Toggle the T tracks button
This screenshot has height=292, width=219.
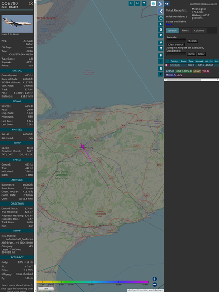144,3
